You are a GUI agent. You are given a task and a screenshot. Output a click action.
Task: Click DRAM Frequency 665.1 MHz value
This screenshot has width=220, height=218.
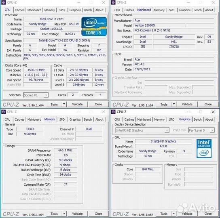(x=66, y=150)
